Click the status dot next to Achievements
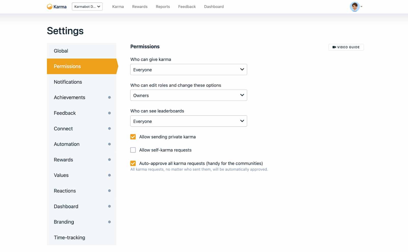408x252 pixels. 110,97
